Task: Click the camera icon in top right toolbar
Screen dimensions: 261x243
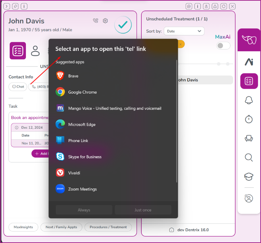Action: point(189,6)
